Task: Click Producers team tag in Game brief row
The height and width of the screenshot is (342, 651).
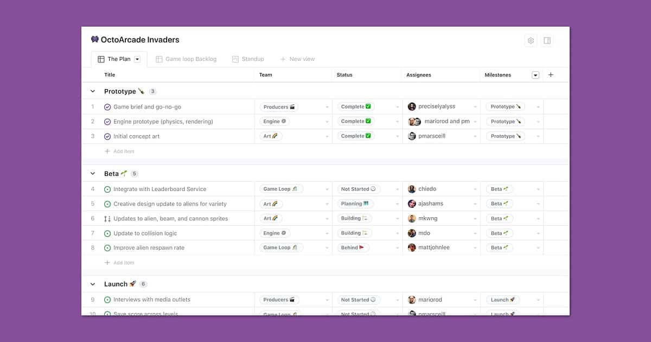Action: (279, 107)
